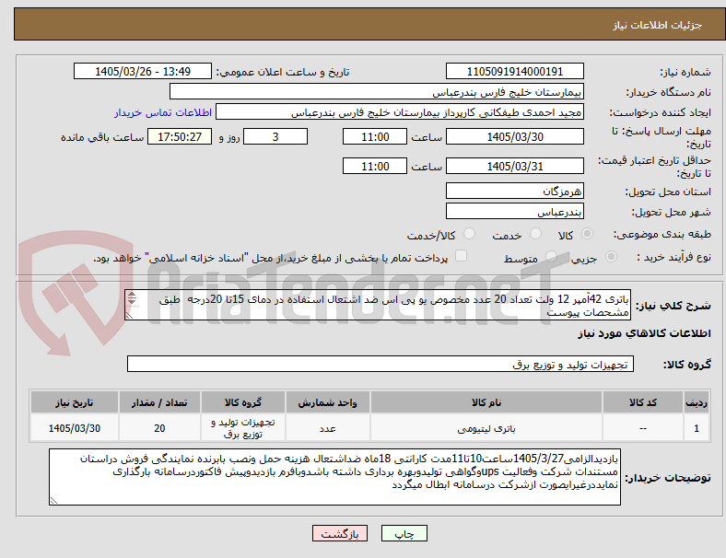The height and width of the screenshot is (558, 726).
Task: Click the resize handle of buyer notes box
Action: click(53, 501)
